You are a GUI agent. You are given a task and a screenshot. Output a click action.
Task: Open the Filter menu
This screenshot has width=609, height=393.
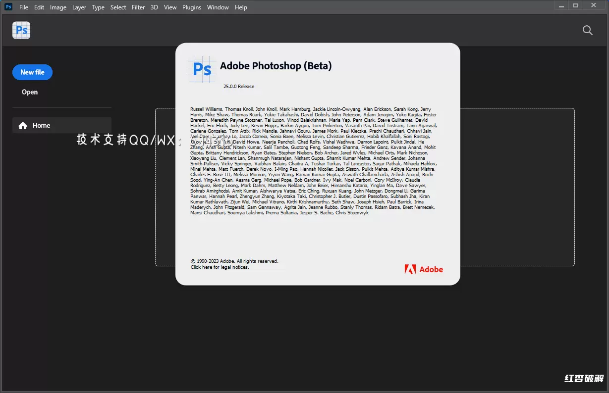[138, 7]
